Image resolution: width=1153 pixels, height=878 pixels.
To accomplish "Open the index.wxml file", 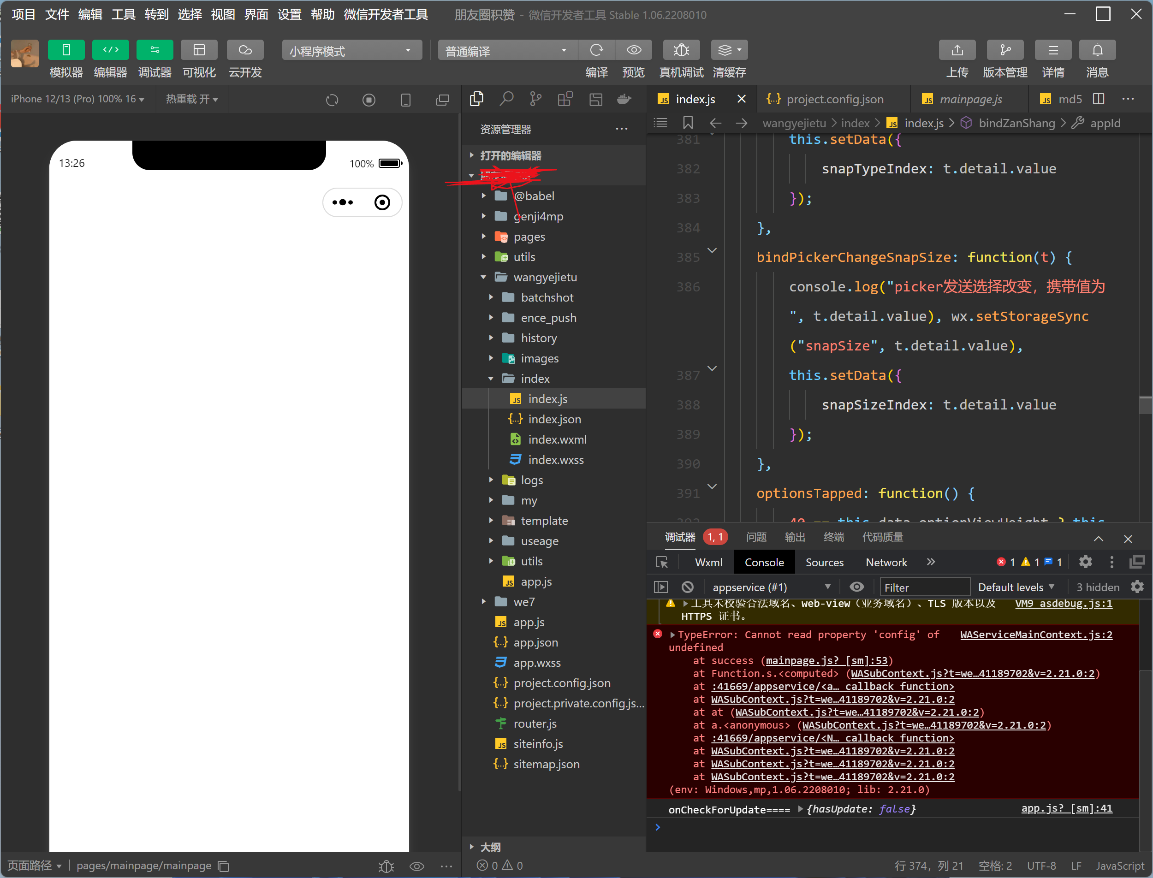I will [x=557, y=439].
